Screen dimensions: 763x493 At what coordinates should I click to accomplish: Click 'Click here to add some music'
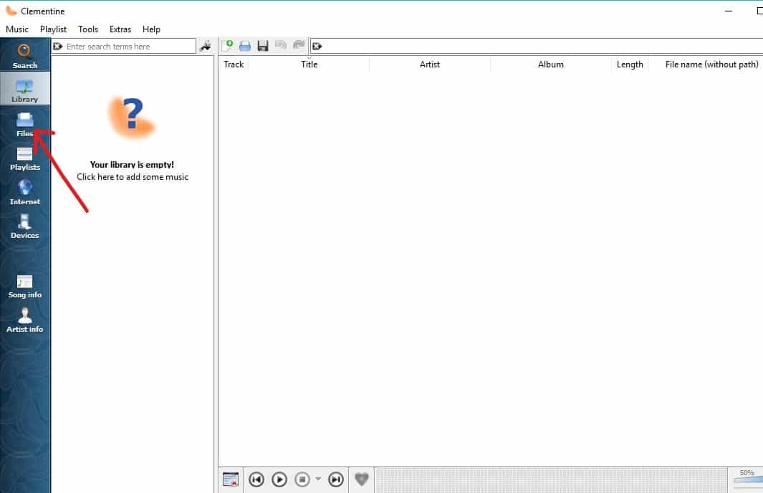click(x=133, y=177)
